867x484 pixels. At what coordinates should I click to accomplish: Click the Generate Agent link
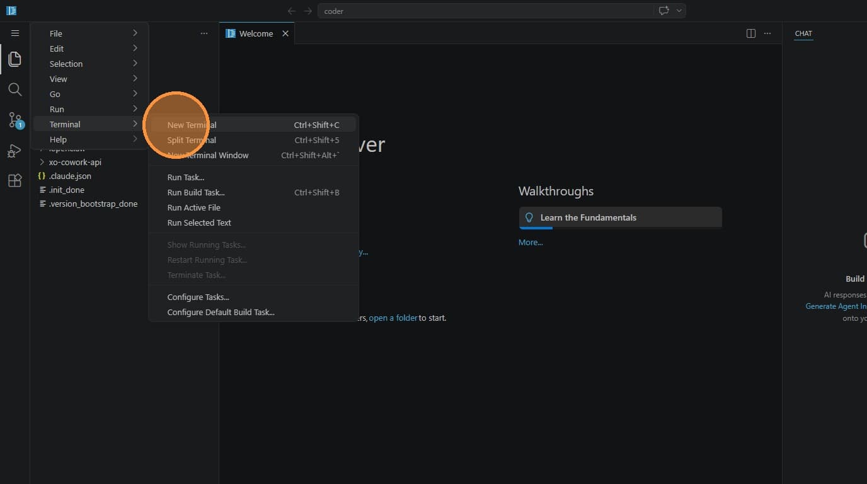pos(835,306)
